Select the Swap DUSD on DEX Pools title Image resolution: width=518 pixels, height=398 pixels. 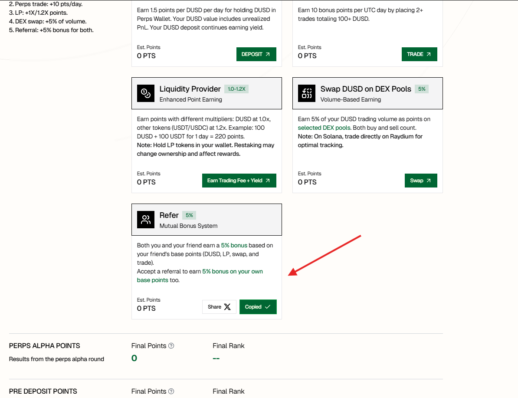(x=365, y=89)
